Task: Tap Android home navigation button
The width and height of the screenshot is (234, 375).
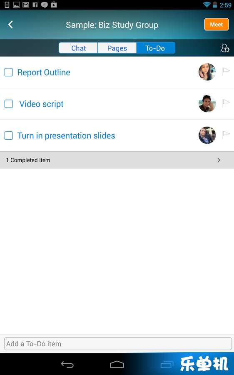Action: 117,365
